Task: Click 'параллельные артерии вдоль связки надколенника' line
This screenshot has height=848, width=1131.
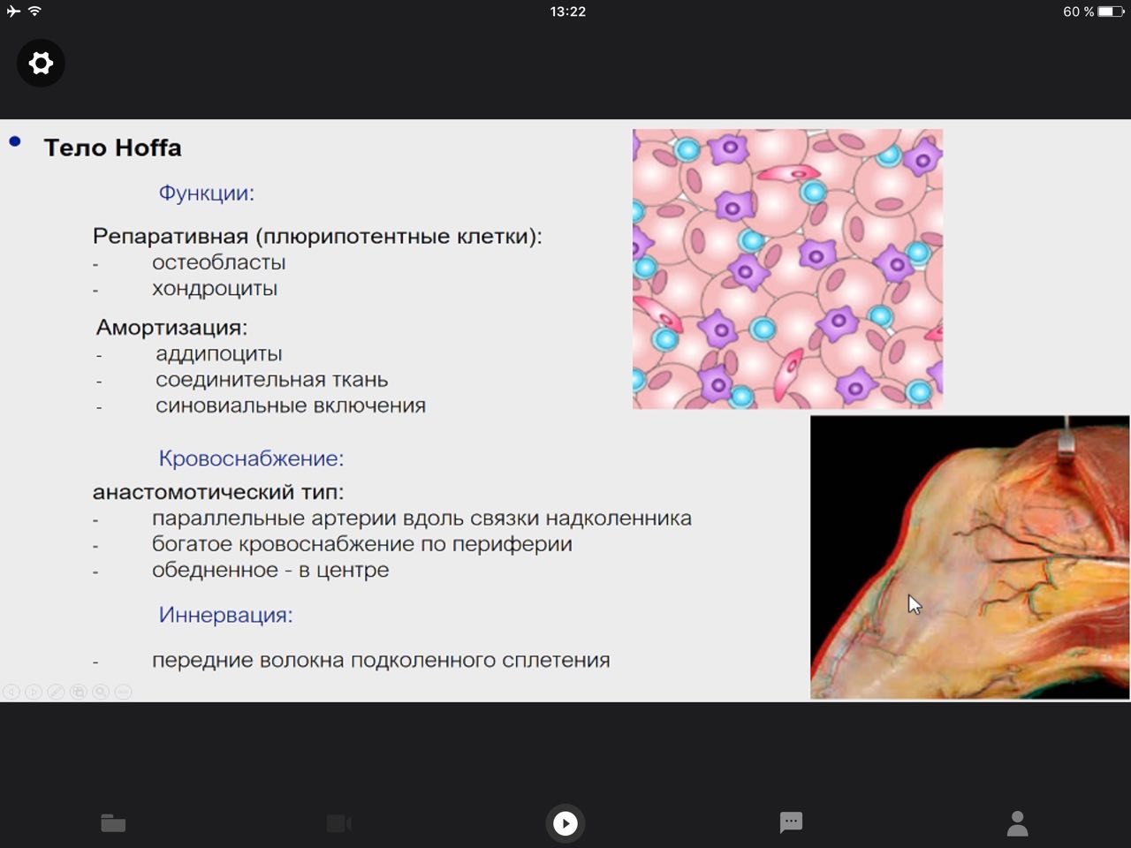Action: coord(421,519)
